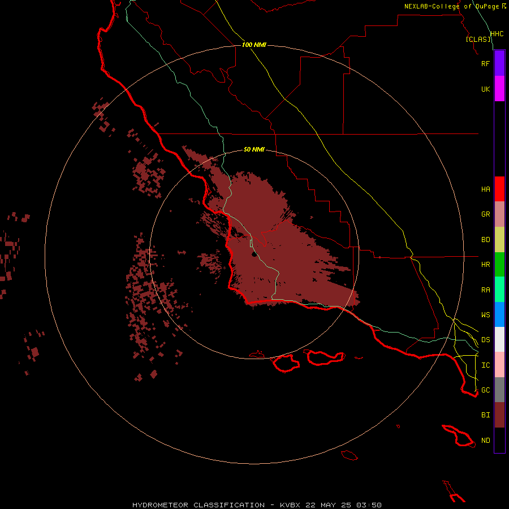Click the HA red legend swatch

499,189
